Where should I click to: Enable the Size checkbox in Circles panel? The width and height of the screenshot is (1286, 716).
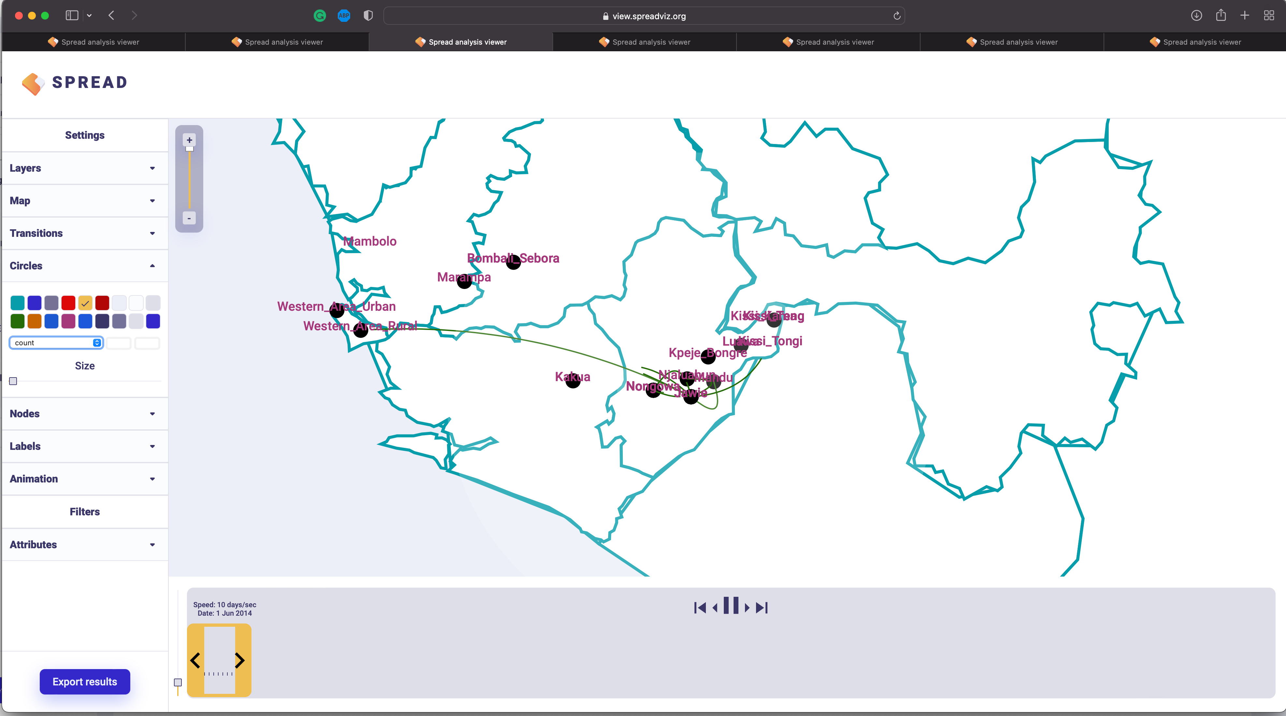13,381
